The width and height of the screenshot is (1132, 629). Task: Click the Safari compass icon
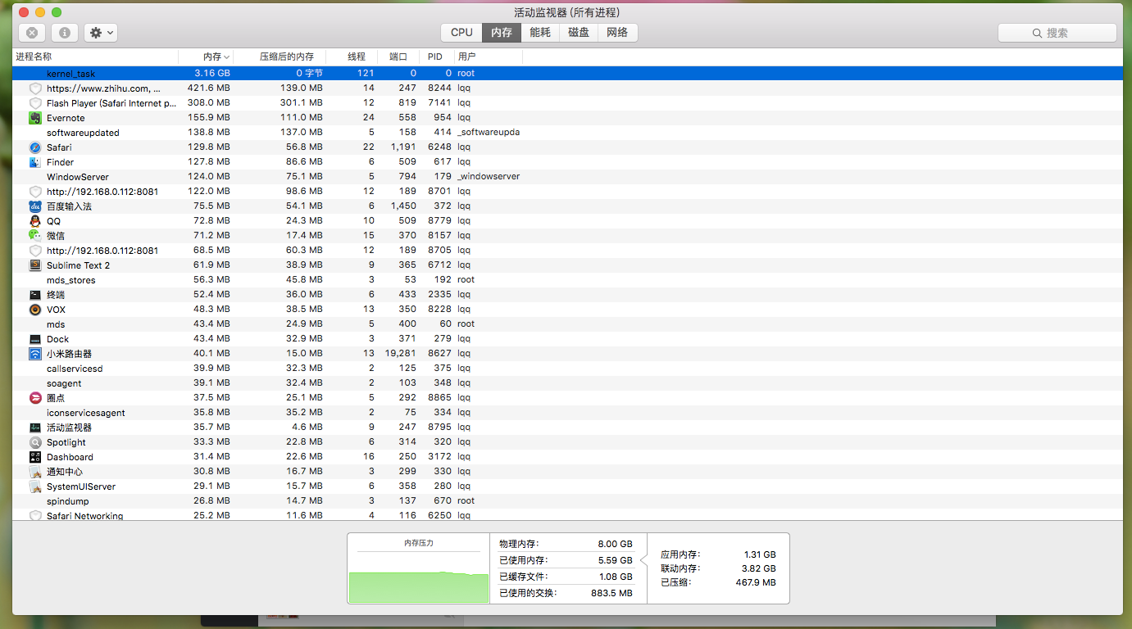(x=35, y=147)
